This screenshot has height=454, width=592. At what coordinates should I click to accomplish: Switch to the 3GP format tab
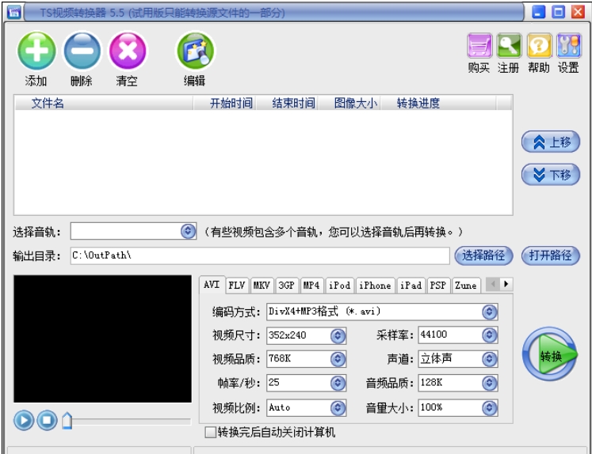pyautogui.click(x=287, y=286)
